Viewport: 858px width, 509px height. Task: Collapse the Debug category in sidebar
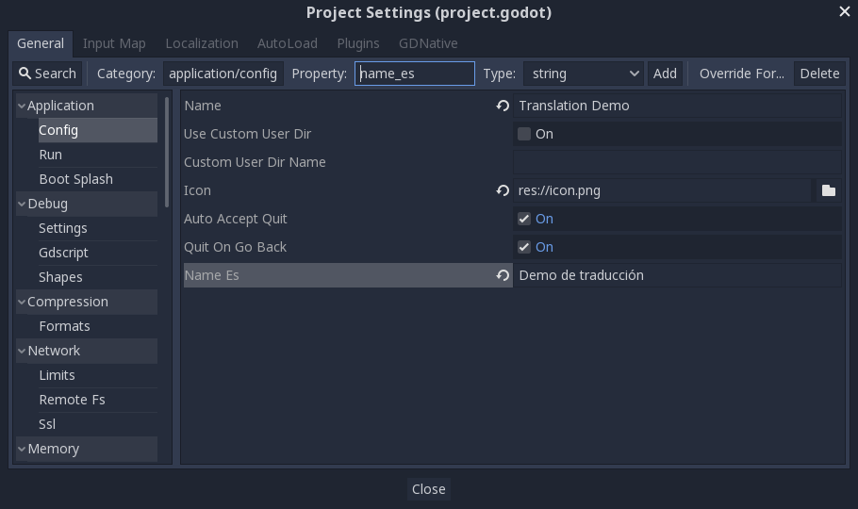pyautogui.click(x=21, y=204)
